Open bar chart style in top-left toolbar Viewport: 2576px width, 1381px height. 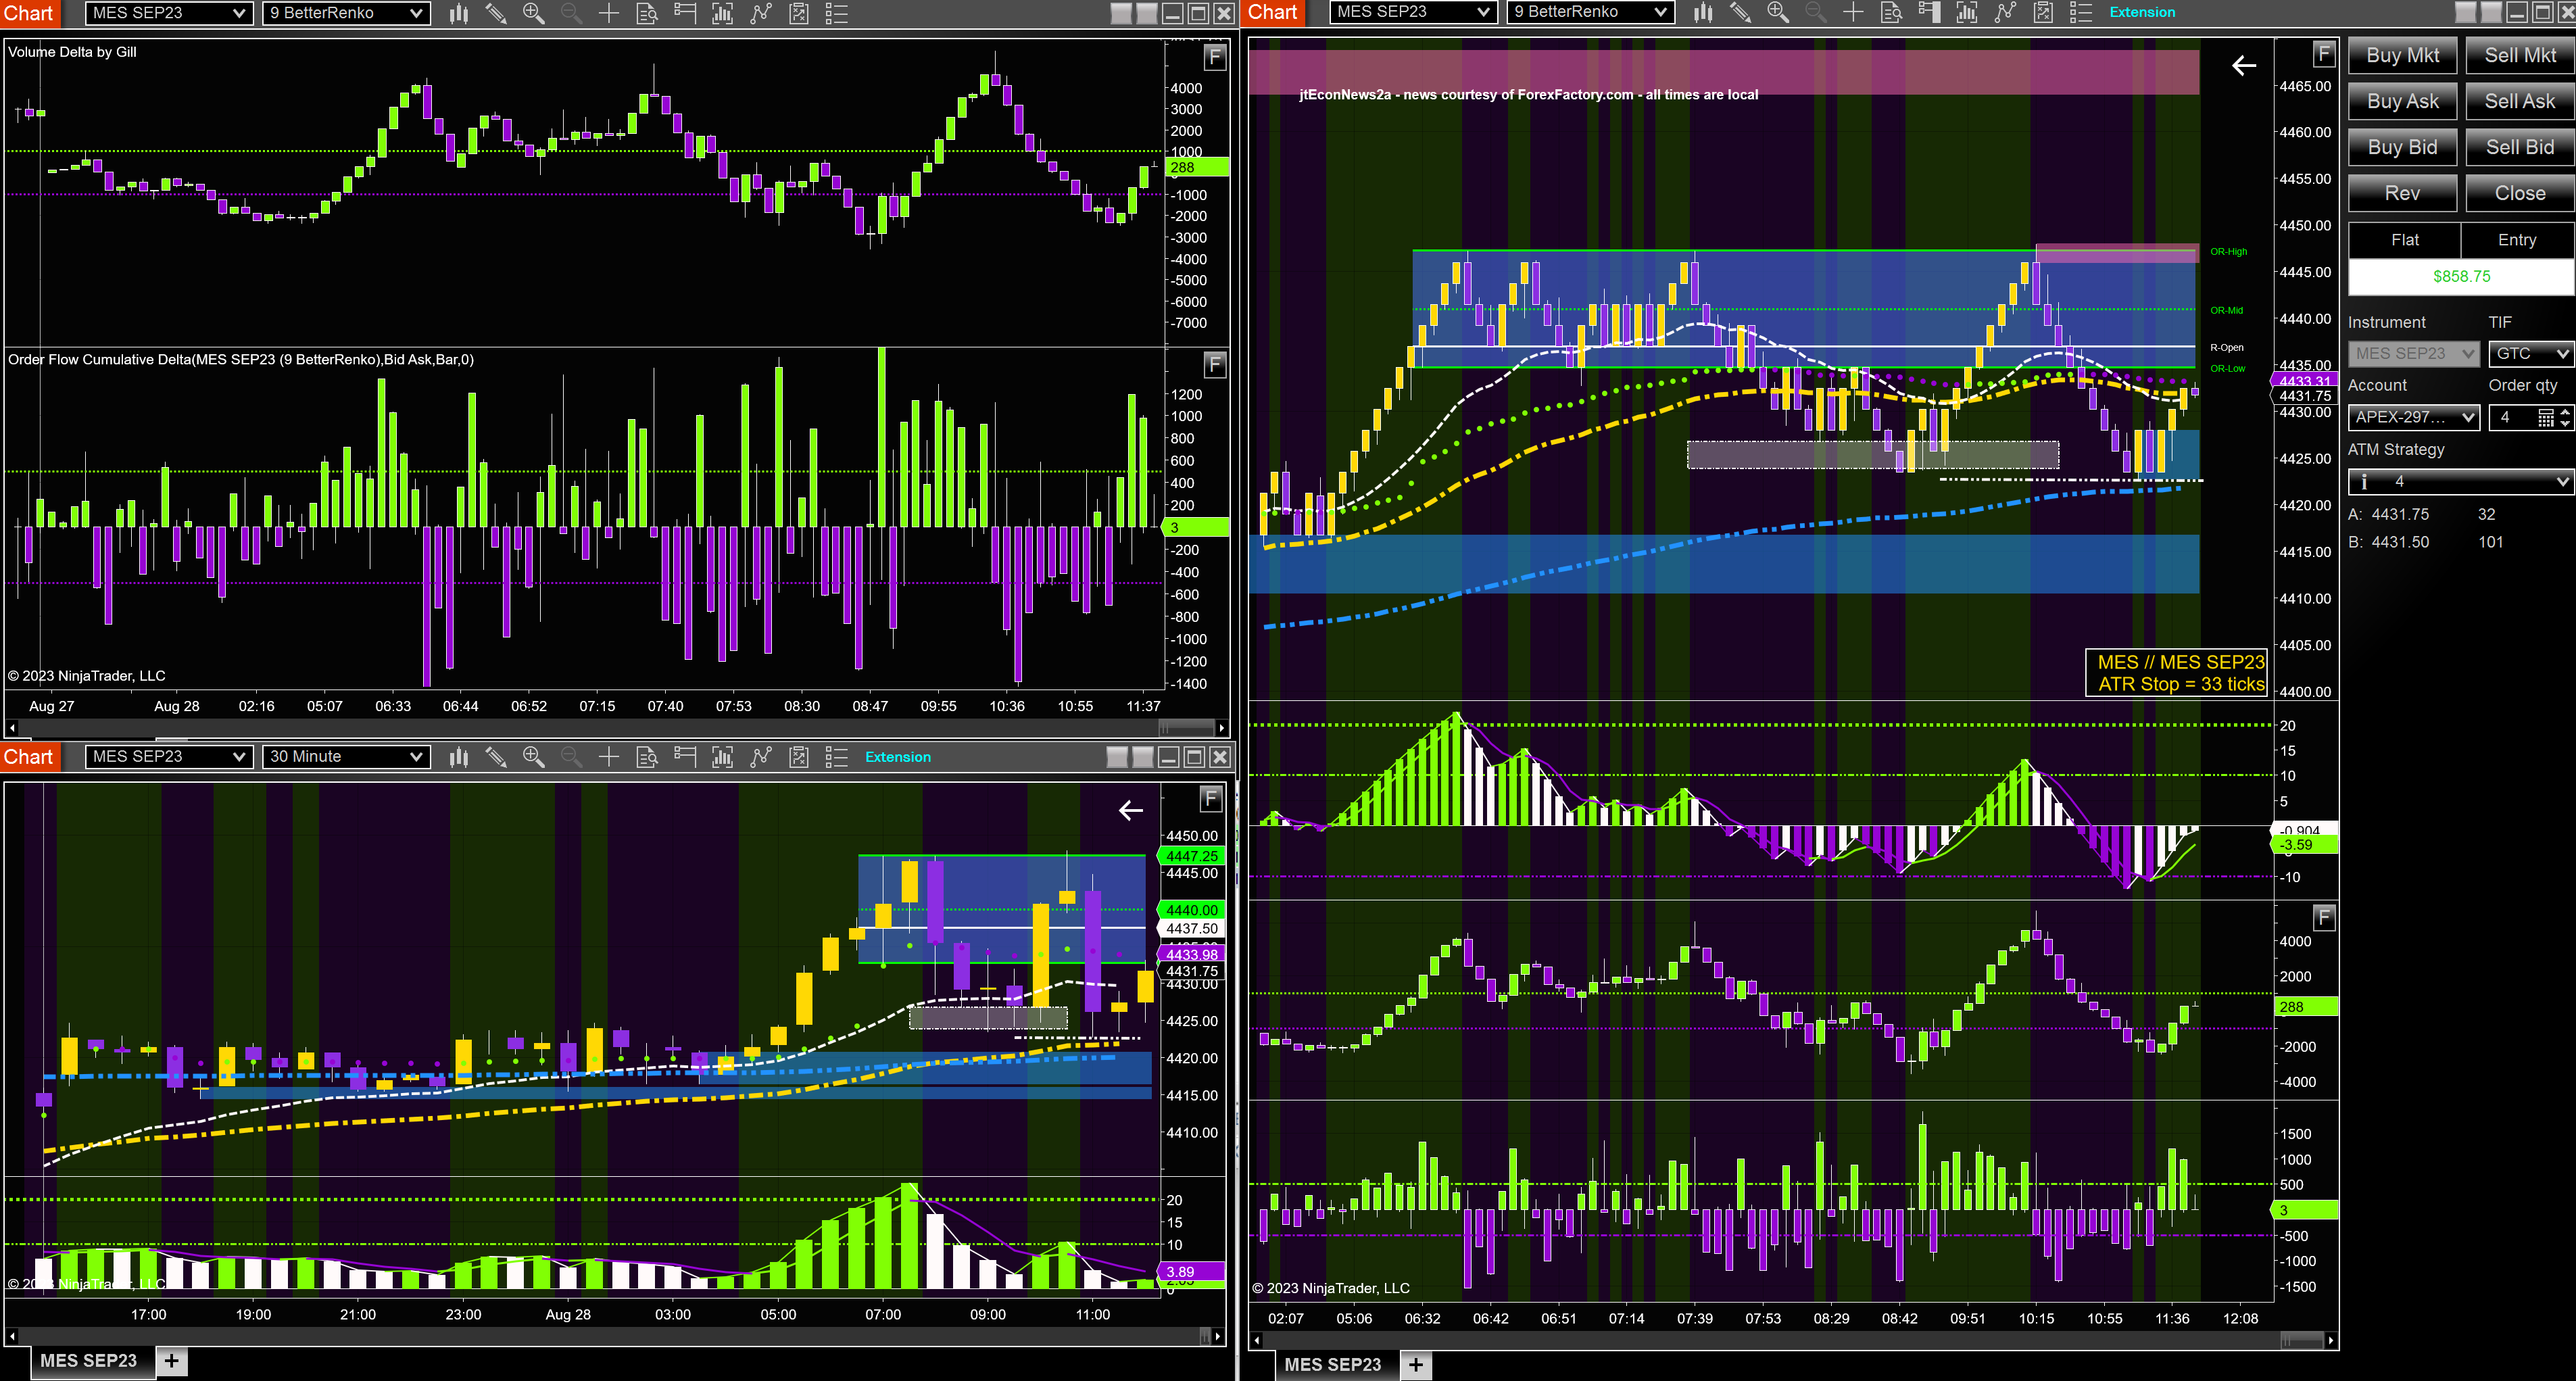coord(459,13)
